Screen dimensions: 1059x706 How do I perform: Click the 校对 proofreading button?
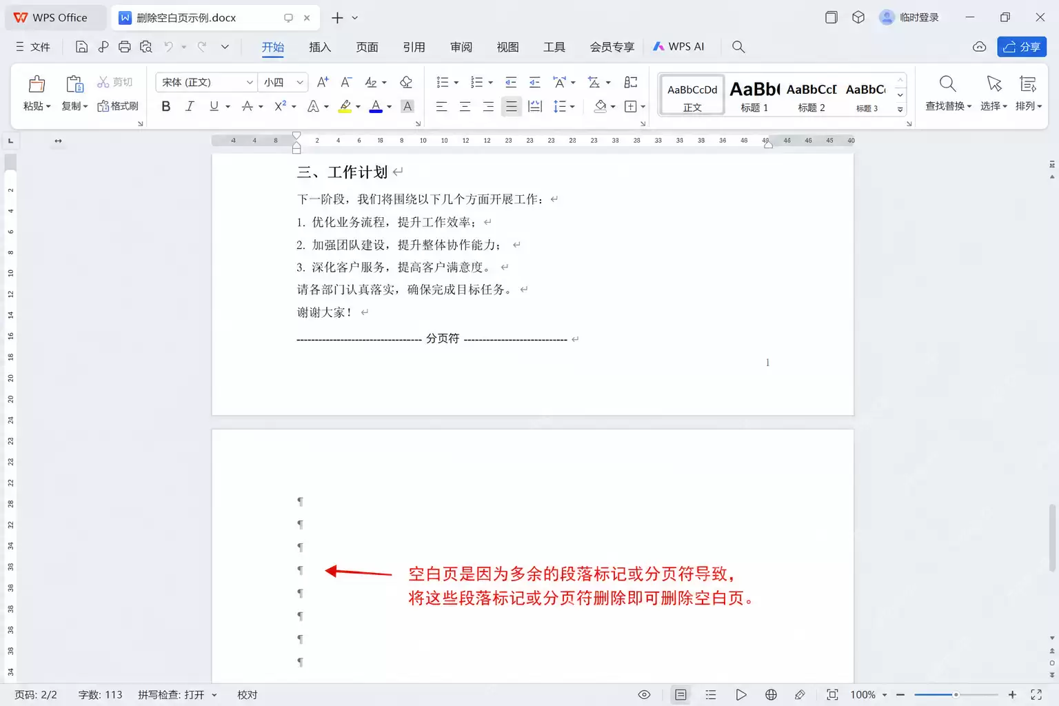[x=247, y=695]
